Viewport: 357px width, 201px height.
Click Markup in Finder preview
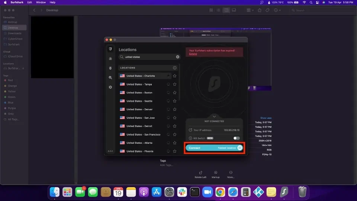pos(216,175)
